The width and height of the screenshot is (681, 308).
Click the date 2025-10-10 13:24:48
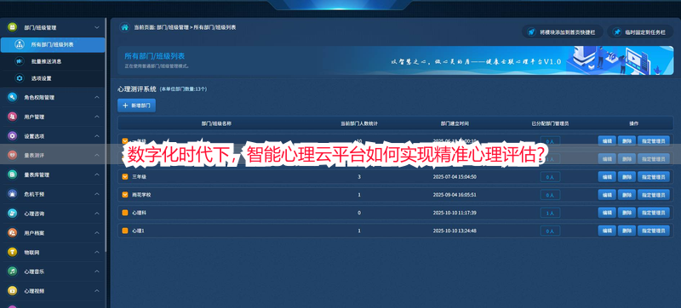coord(455,231)
